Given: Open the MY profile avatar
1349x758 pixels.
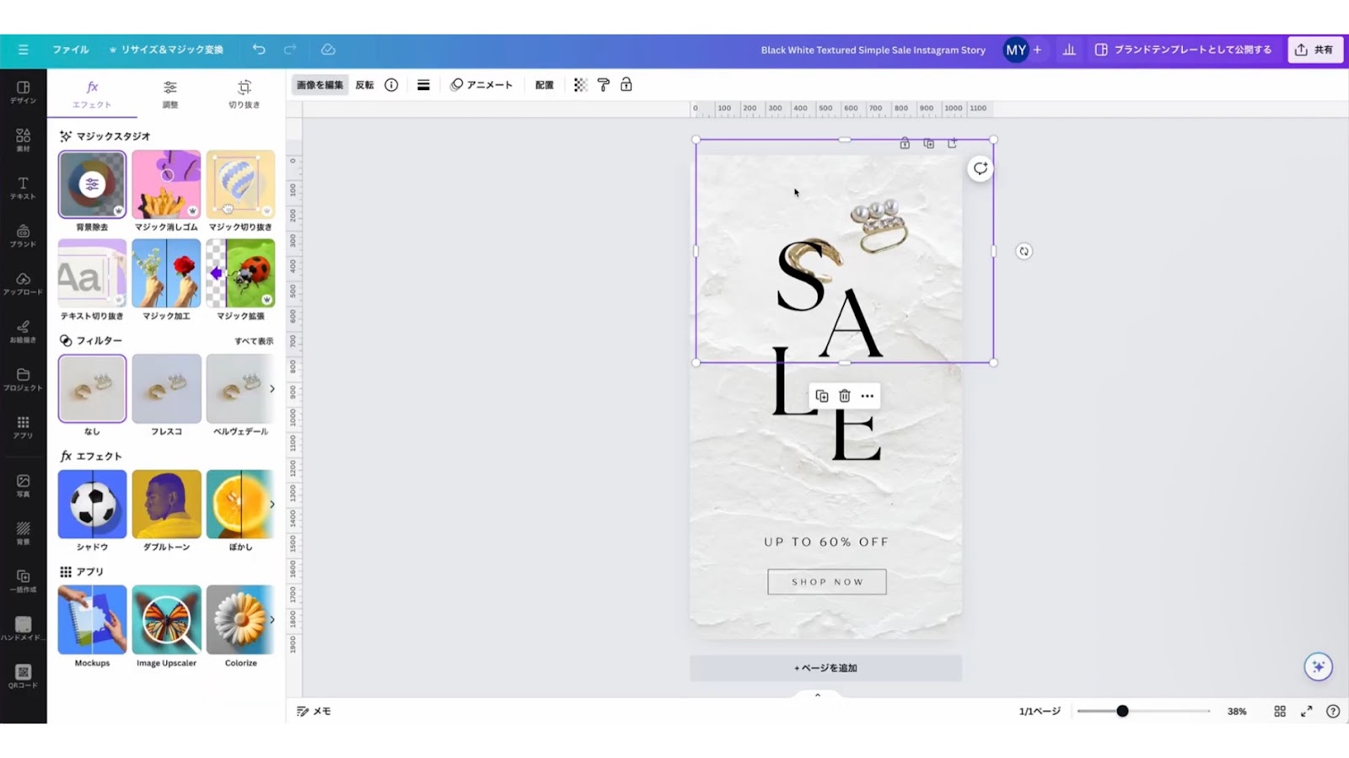Looking at the screenshot, I should point(1016,50).
